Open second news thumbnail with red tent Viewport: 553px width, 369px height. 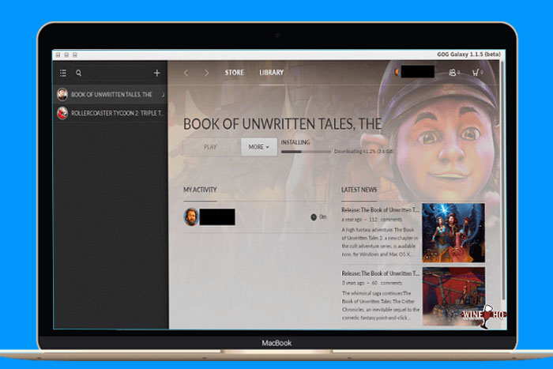pos(453,296)
